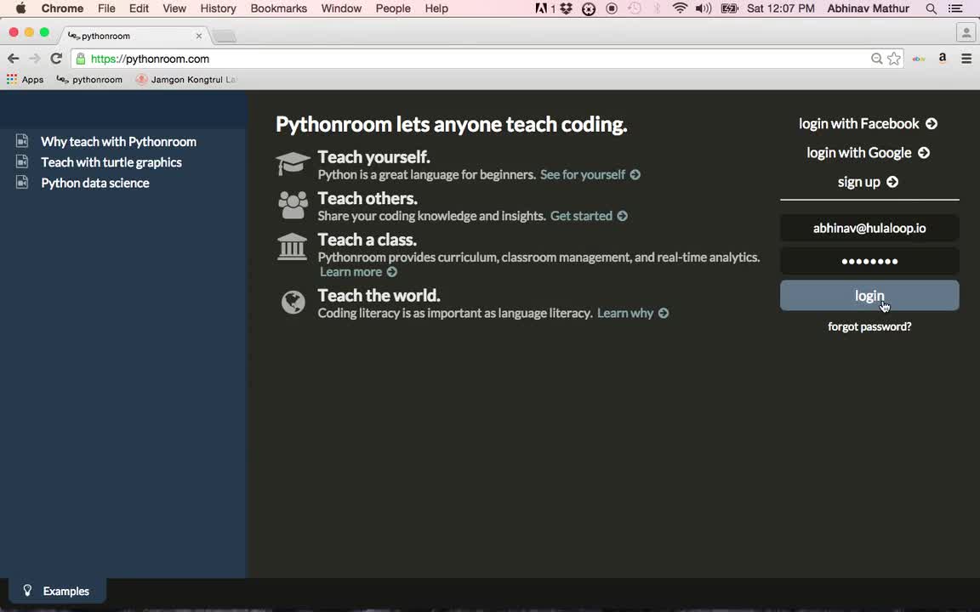This screenshot has height=612, width=980.
Task: Follow the See for yourself link
Action: (590, 174)
